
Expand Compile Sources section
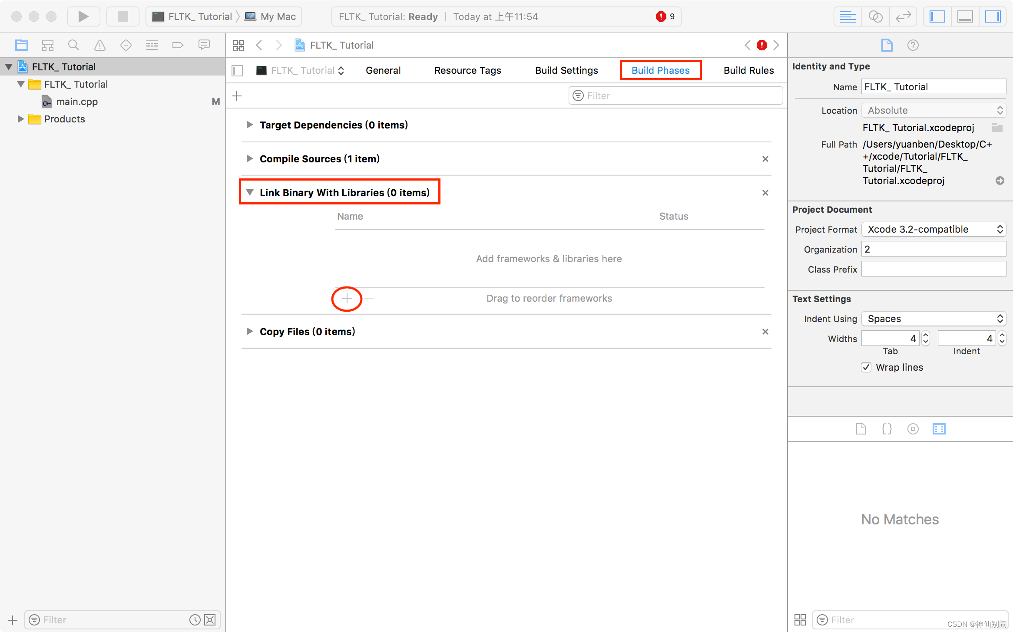point(249,159)
